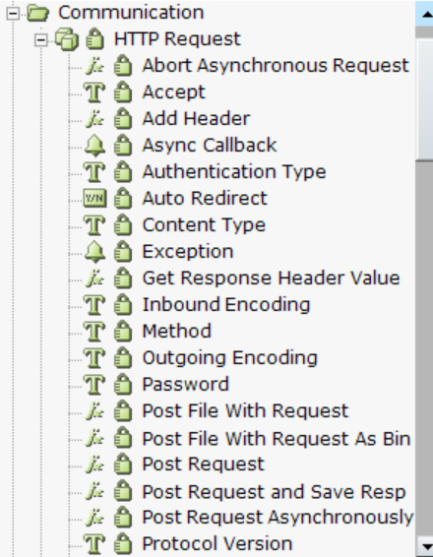The height and width of the screenshot is (557, 433).
Task: Click the Communication folder icon
Action: (38, 13)
